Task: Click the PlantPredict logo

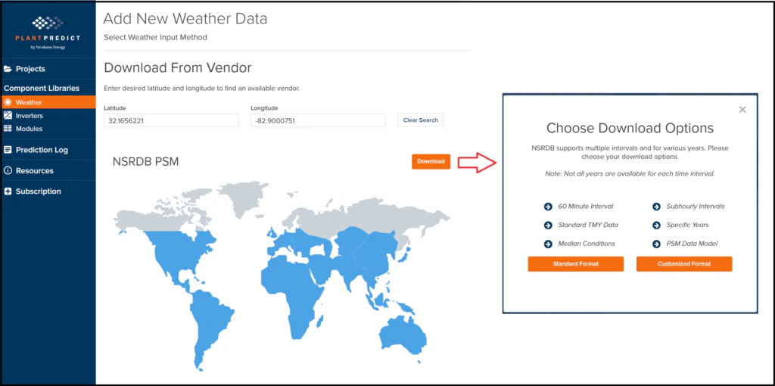Action: [x=48, y=33]
